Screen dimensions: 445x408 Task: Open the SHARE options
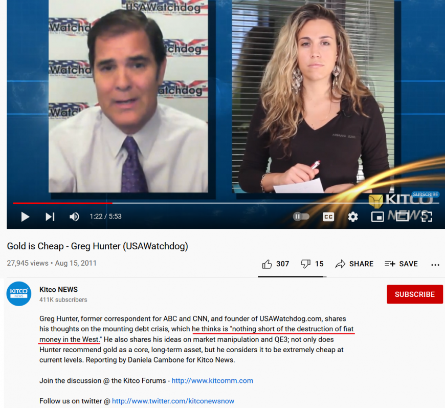(x=354, y=264)
